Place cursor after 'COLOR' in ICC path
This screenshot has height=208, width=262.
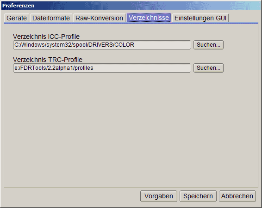click(135, 45)
